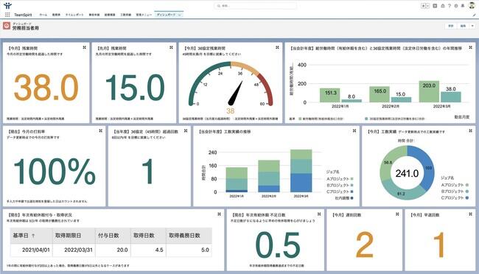479x274 pixels.
Task: Click the 100% stamping rate value
Action: [x=55, y=172]
